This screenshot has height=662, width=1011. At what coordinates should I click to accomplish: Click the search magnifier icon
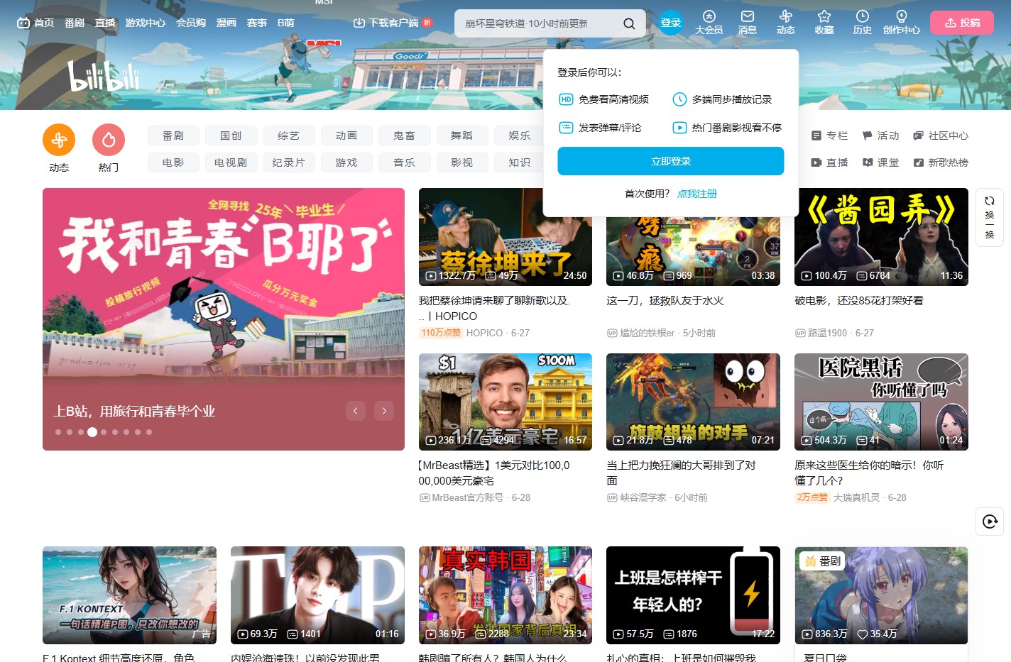pyautogui.click(x=629, y=23)
